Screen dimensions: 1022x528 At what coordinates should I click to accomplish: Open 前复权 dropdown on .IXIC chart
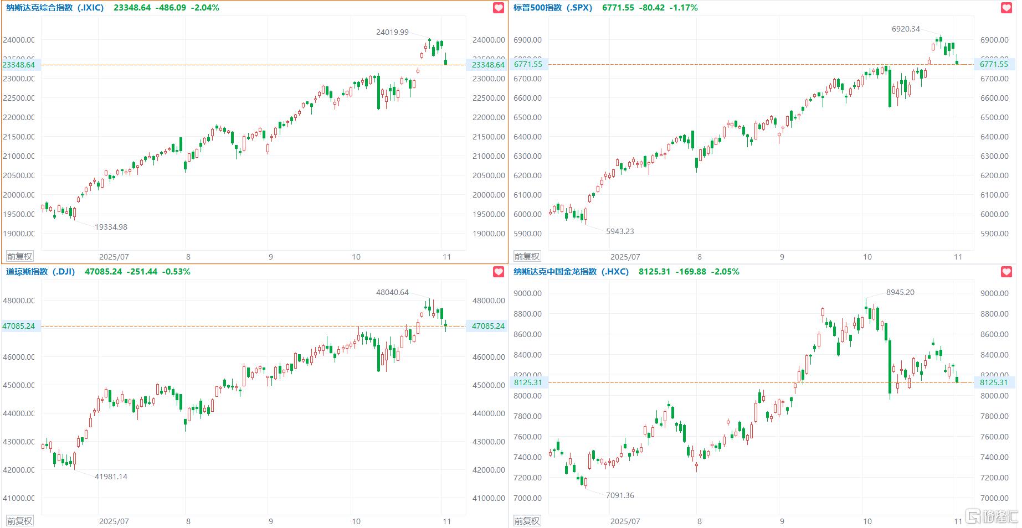[19, 256]
